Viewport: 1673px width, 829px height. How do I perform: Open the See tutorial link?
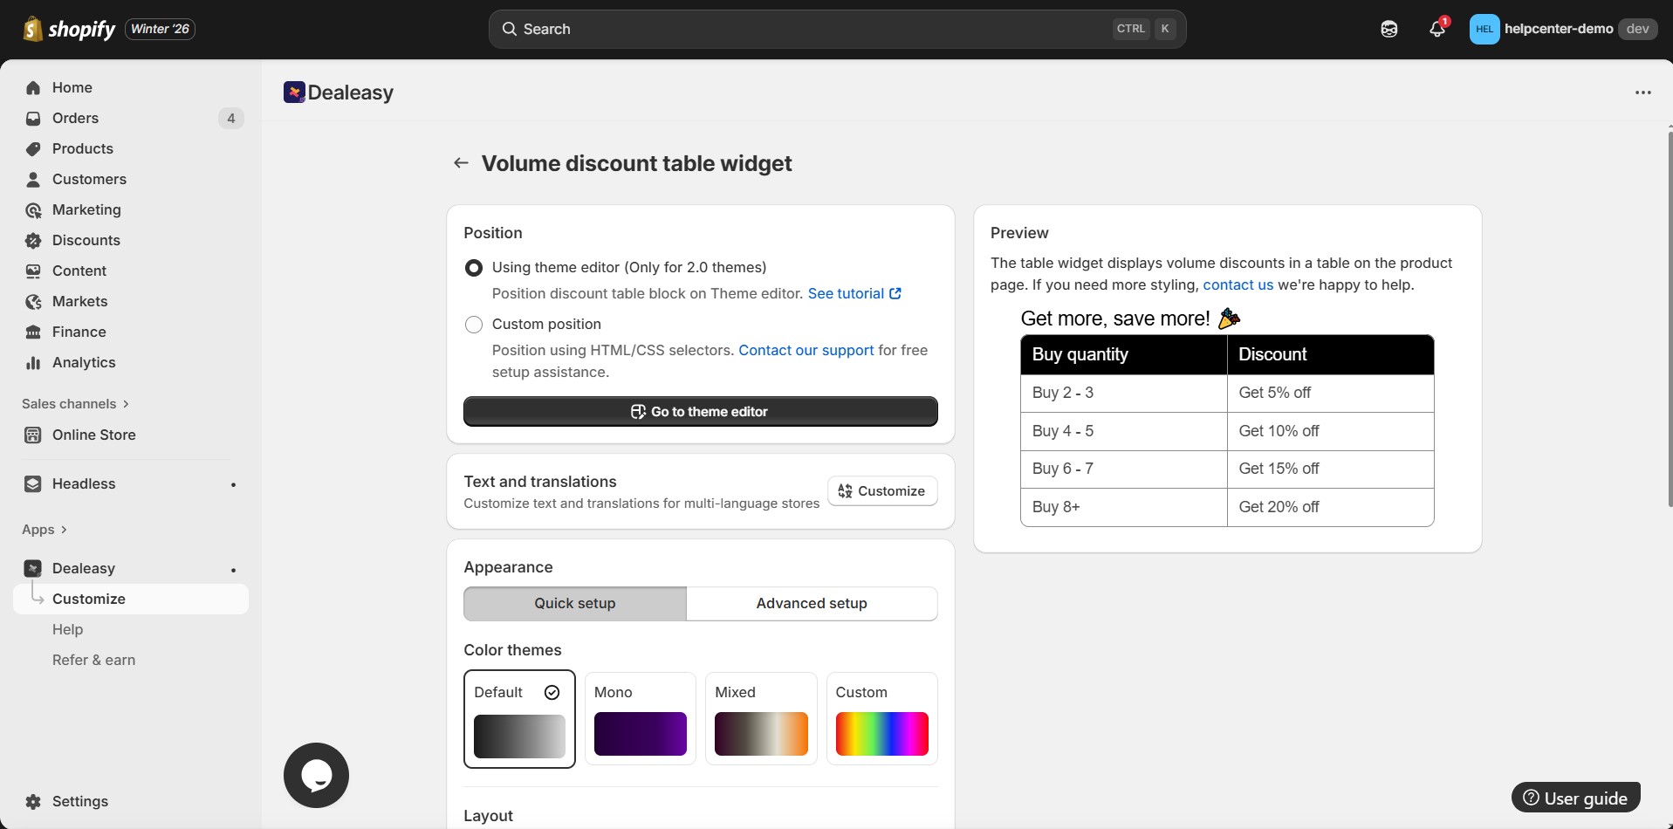pyautogui.click(x=847, y=293)
